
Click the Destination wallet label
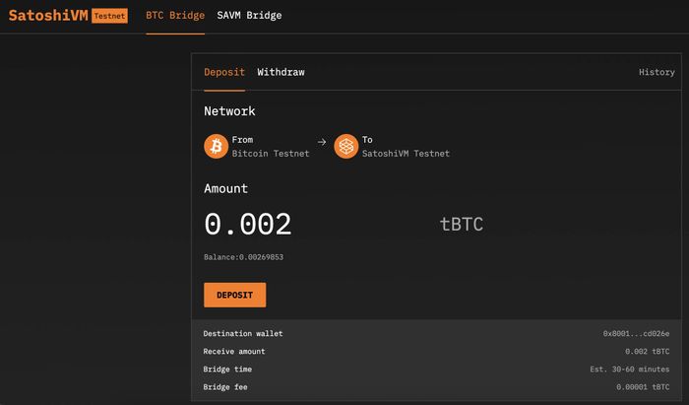click(x=243, y=334)
